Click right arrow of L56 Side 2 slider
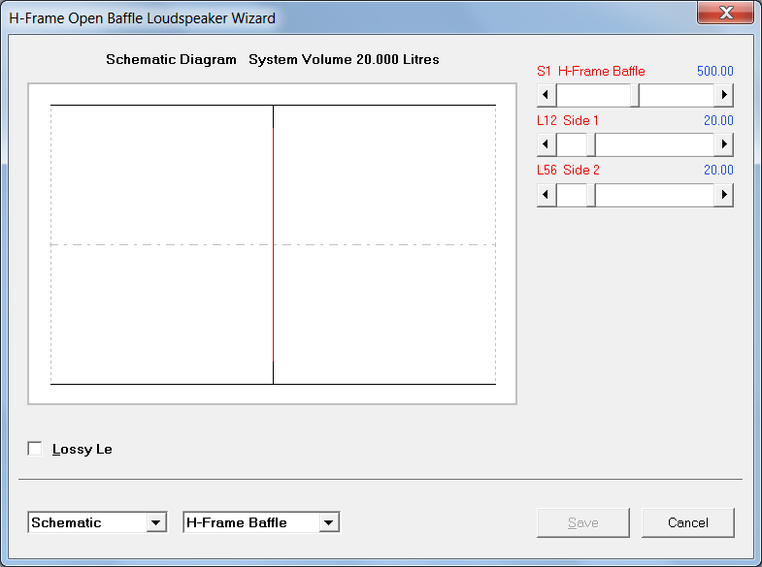This screenshot has height=567, width=762. 723,195
